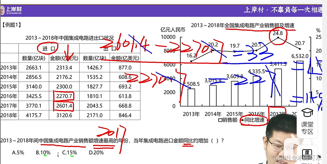327x164 pixels.
Task: Click the 亿元人民币 axis unit label
Action: 173,30
